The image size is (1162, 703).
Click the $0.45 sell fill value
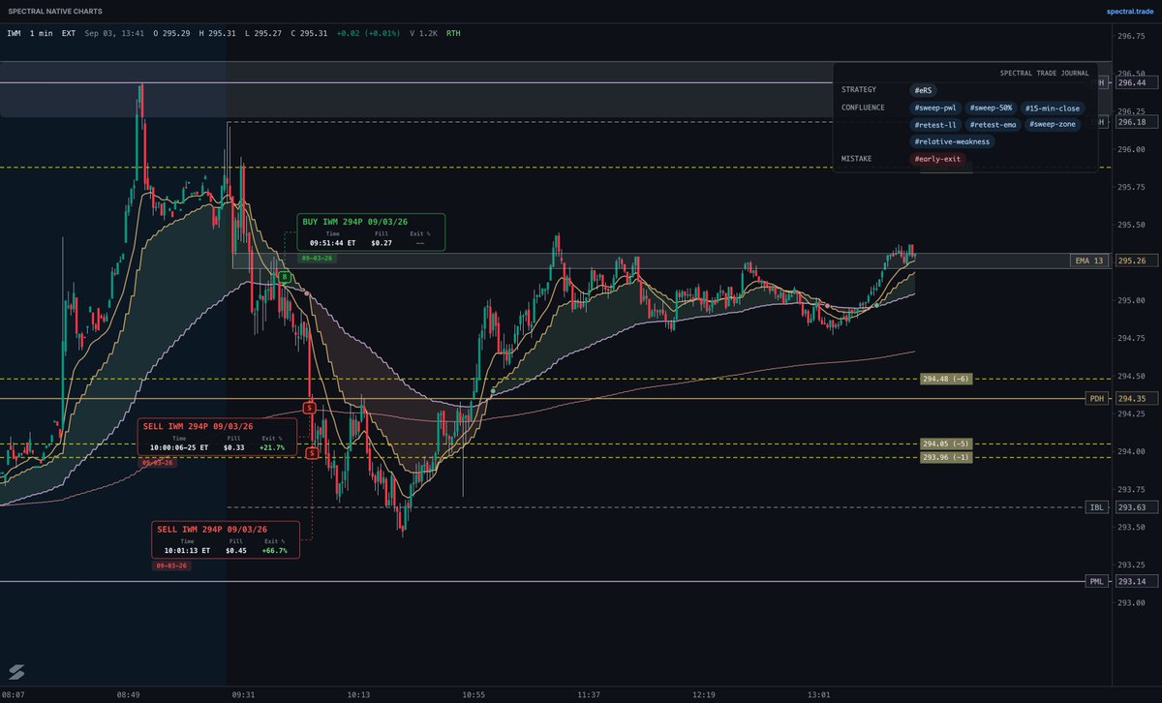[x=235, y=550]
